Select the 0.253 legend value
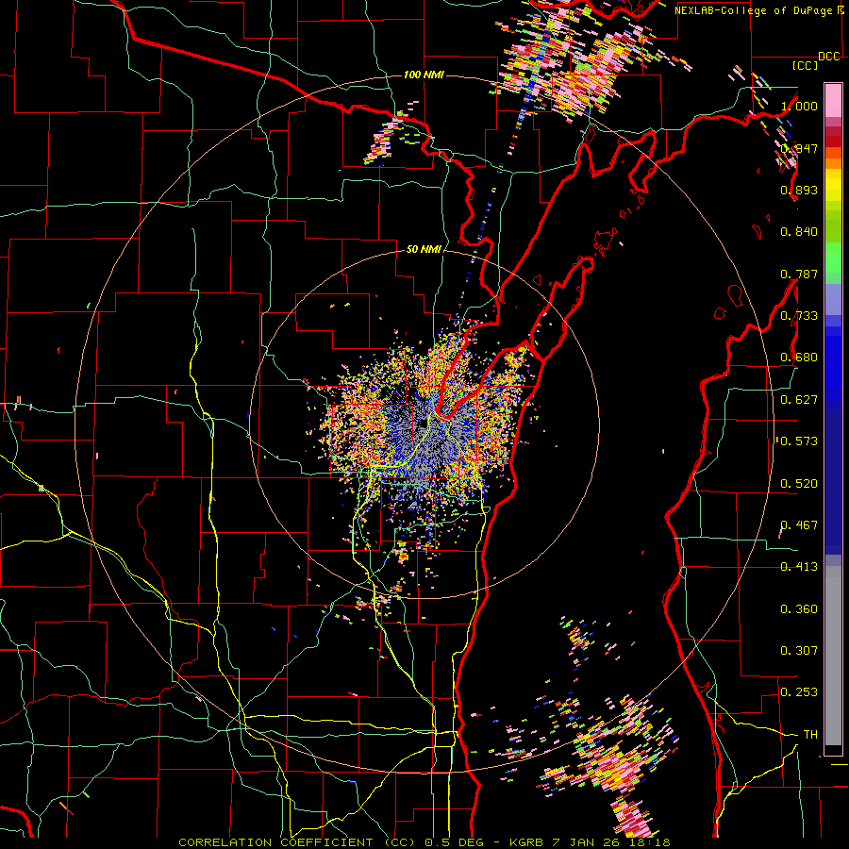This screenshot has width=849, height=849. pos(799,692)
